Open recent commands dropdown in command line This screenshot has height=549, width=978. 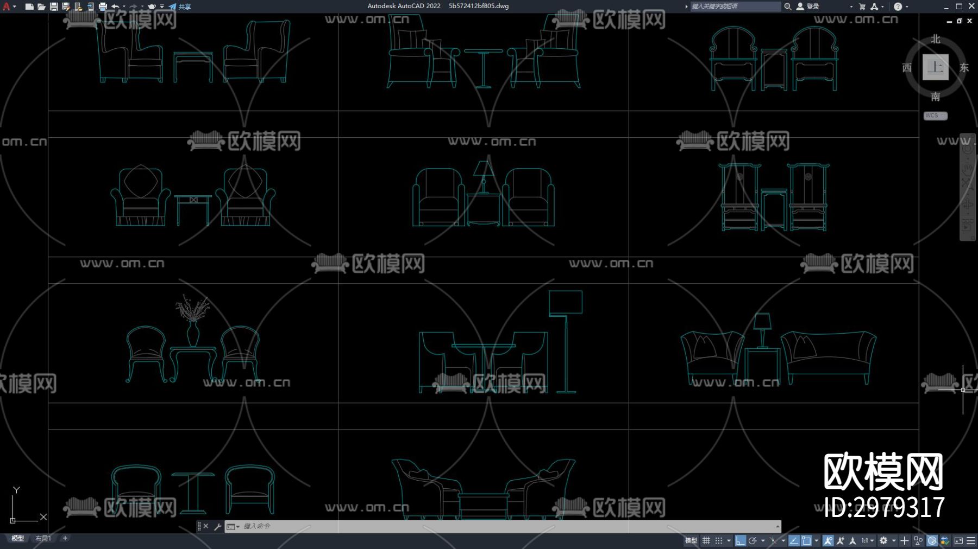233,527
